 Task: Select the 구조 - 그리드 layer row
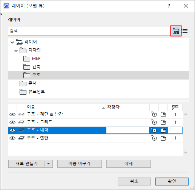(95, 123)
